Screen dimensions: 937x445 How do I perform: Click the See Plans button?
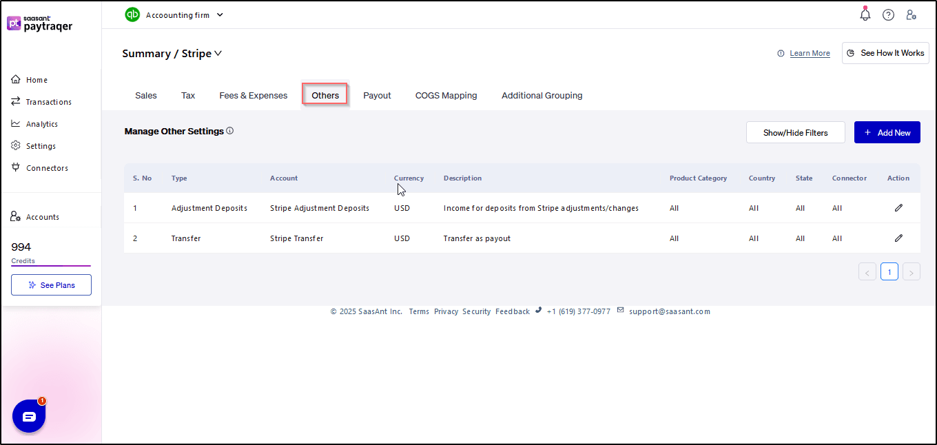coord(51,285)
